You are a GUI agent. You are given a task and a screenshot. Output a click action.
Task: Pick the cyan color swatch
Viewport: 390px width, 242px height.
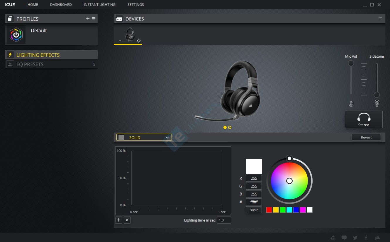[289, 210]
